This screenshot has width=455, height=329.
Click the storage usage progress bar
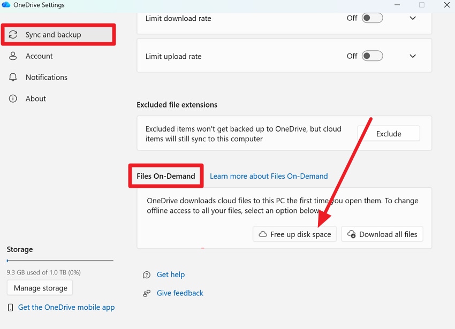coord(59,261)
